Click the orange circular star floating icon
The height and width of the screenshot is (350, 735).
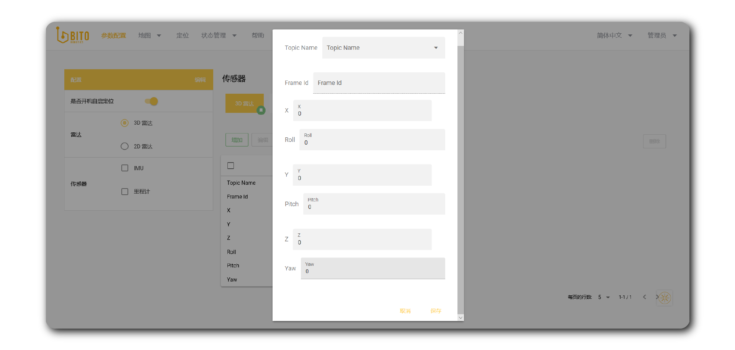tap(665, 298)
